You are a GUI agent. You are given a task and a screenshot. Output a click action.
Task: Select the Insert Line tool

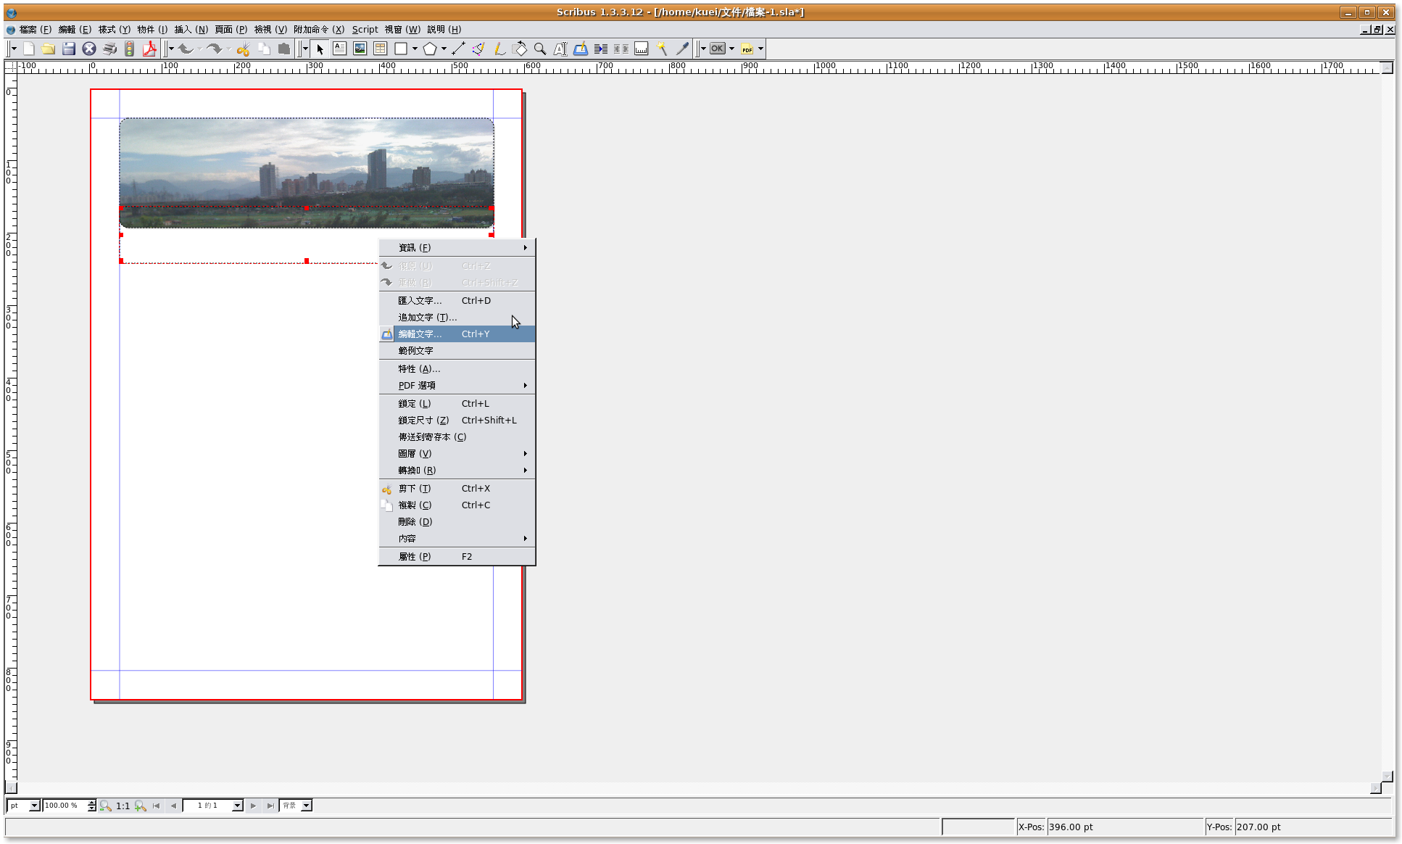(x=458, y=49)
